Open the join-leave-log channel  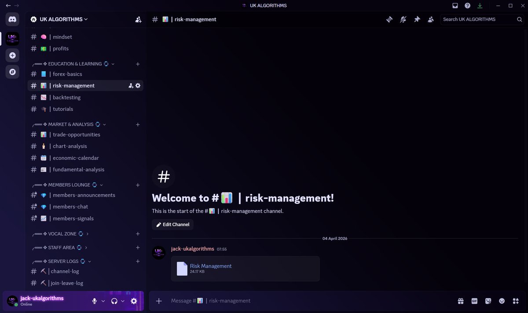tap(85, 283)
